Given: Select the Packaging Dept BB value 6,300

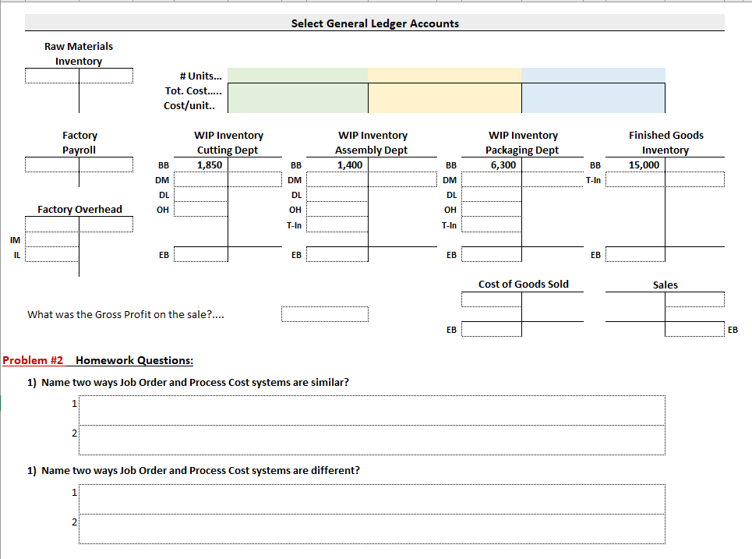Looking at the screenshot, I should pyautogui.click(x=503, y=165).
